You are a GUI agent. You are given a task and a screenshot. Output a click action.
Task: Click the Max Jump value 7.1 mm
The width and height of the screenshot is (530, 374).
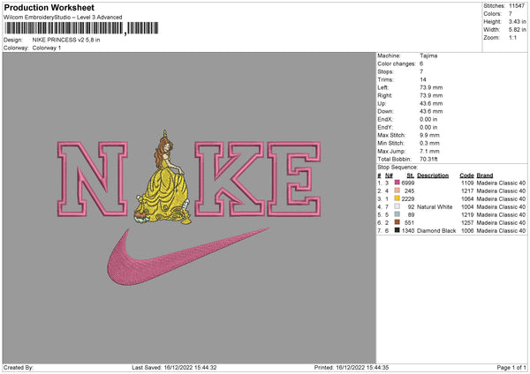click(429, 151)
